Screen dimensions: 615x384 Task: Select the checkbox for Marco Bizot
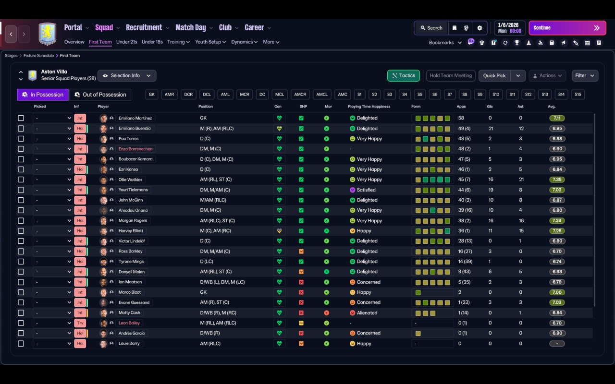[21, 292]
